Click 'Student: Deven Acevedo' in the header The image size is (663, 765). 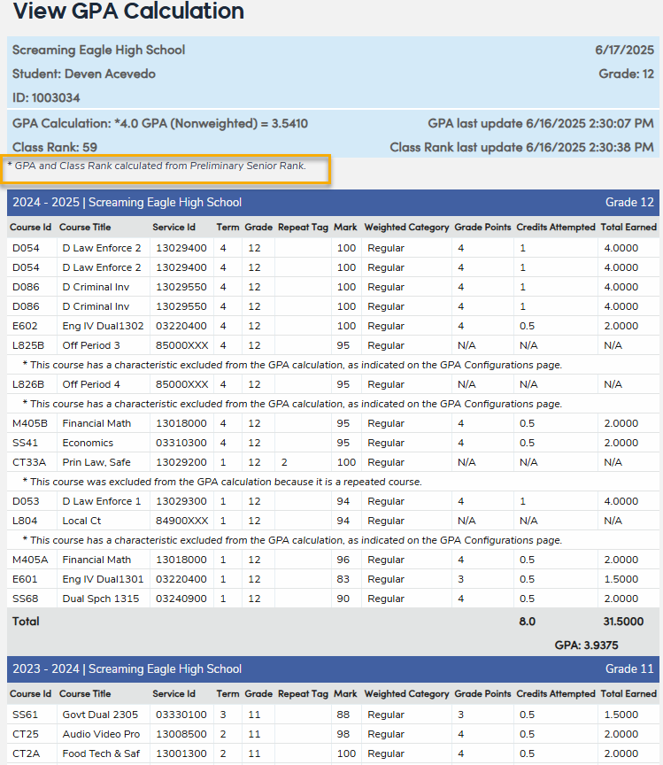(84, 73)
